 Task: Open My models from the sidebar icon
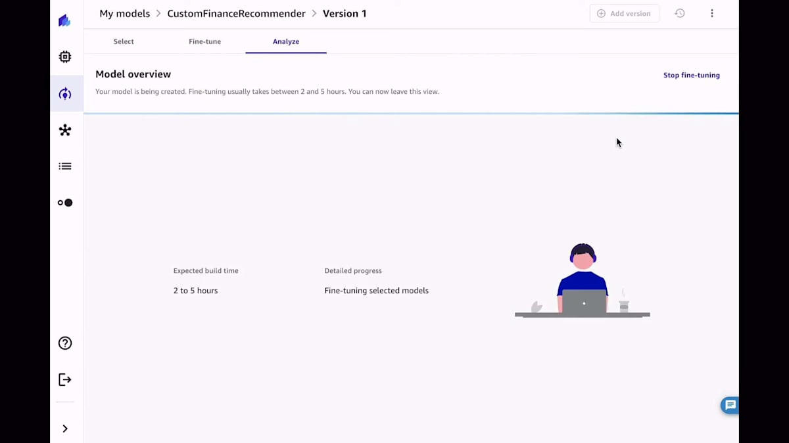65,94
